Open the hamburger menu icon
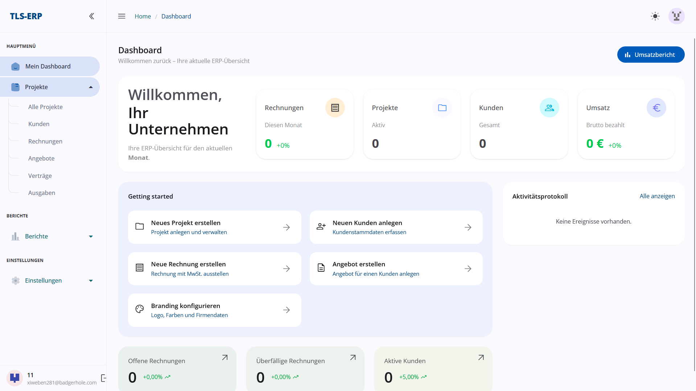 click(x=122, y=16)
